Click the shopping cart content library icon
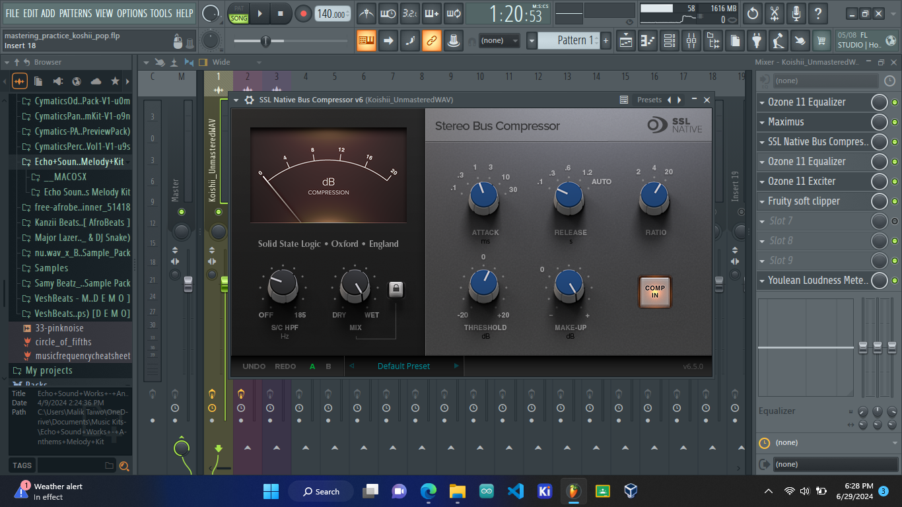This screenshot has height=507, width=902. tap(821, 41)
